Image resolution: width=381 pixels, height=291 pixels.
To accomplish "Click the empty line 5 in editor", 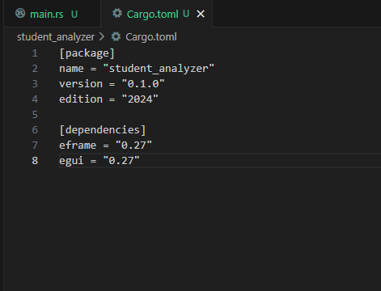I will pyautogui.click(x=220, y=115).
